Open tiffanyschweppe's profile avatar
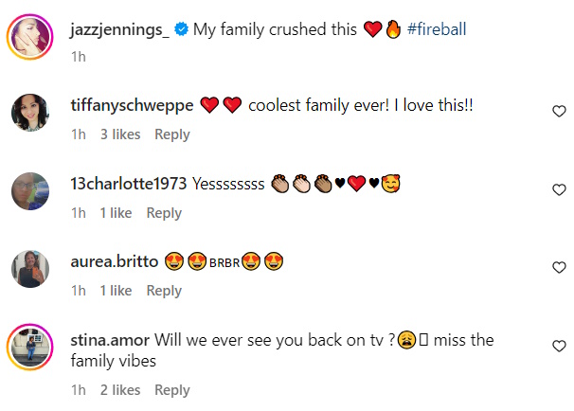The width and height of the screenshot is (574, 411). (30, 113)
